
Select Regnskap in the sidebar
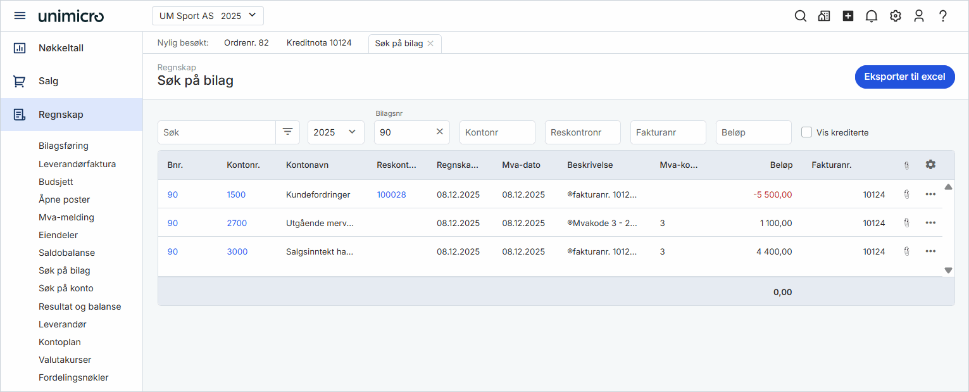[61, 115]
